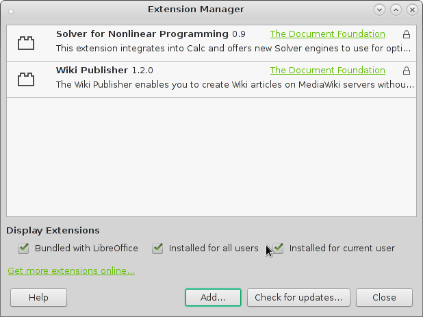
Task: Click the lock icon on the Wiki Publisher row
Action: point(407,71)
